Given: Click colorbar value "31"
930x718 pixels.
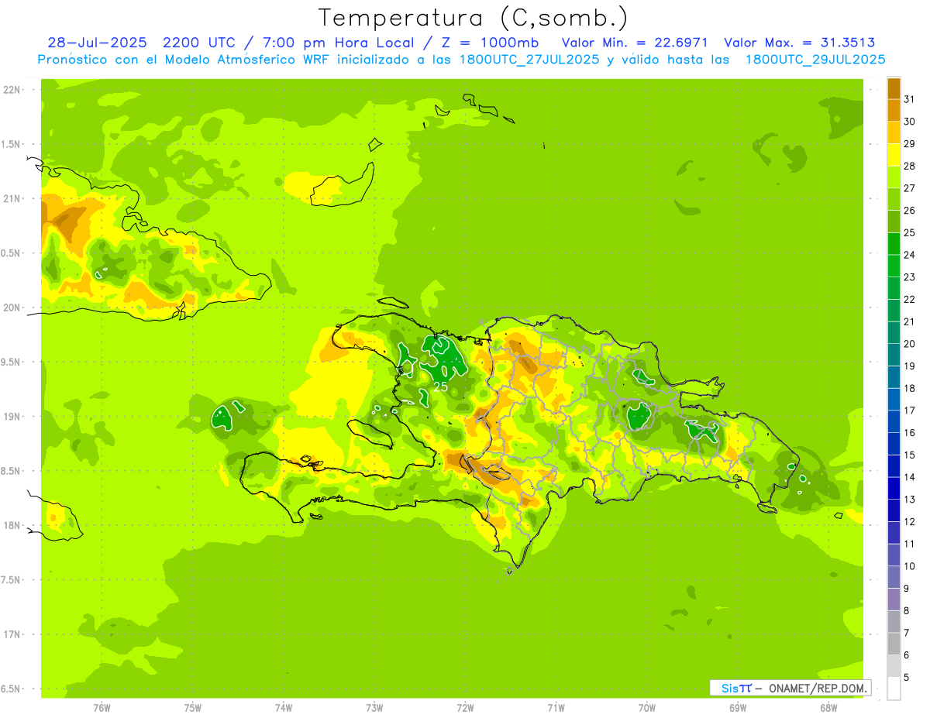Looking at the screenshot, I should pos(910,99).
